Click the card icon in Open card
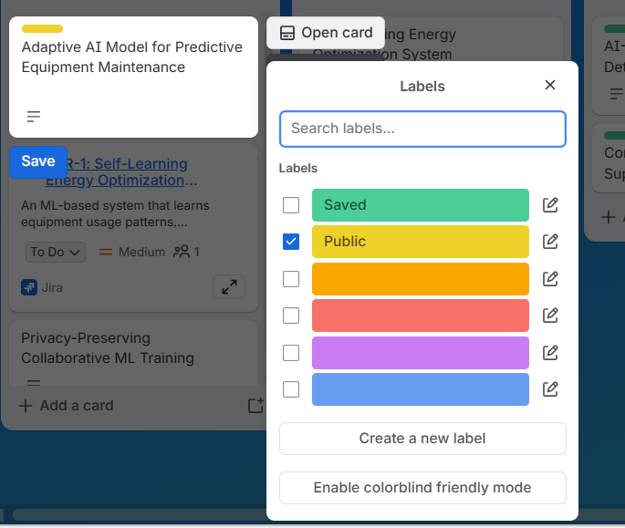The image size is (625, 528). (287, 33)
